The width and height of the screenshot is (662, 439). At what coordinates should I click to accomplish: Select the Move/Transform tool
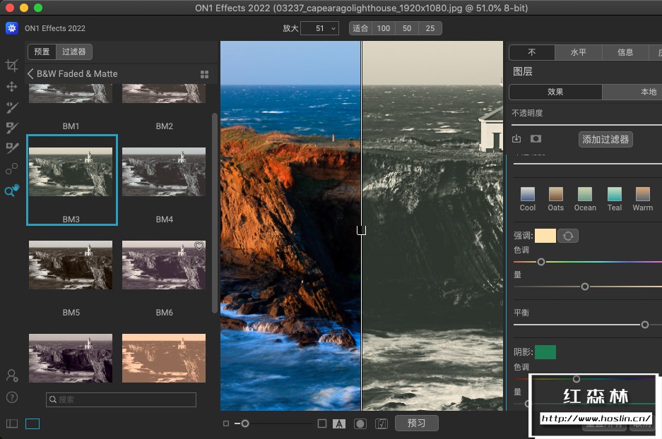pyautogui.click(x=11, y=86)
